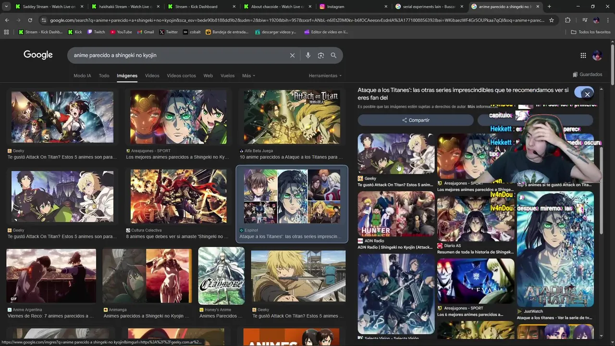The height and width of the screenshot is (346, 615).
Task: Close the Saddey Stream tab
Action: [82, 7]
